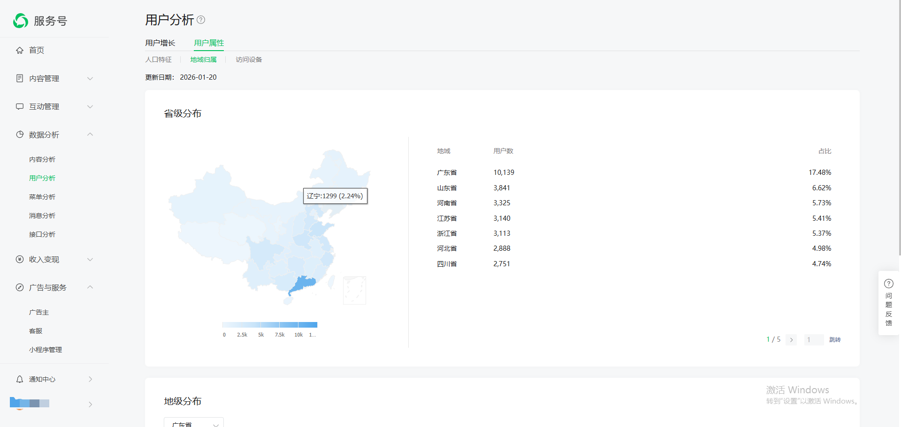Click the home icon beside 首页
Image resolution: width=901 pixels, height=427 pixels.
pyautogui.click(x=20, y=50)
